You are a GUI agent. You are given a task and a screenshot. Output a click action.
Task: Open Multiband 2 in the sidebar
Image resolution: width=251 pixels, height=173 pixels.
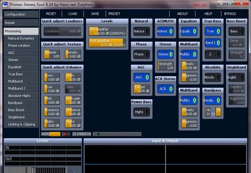pyautogui.click(x=21, y=88)
